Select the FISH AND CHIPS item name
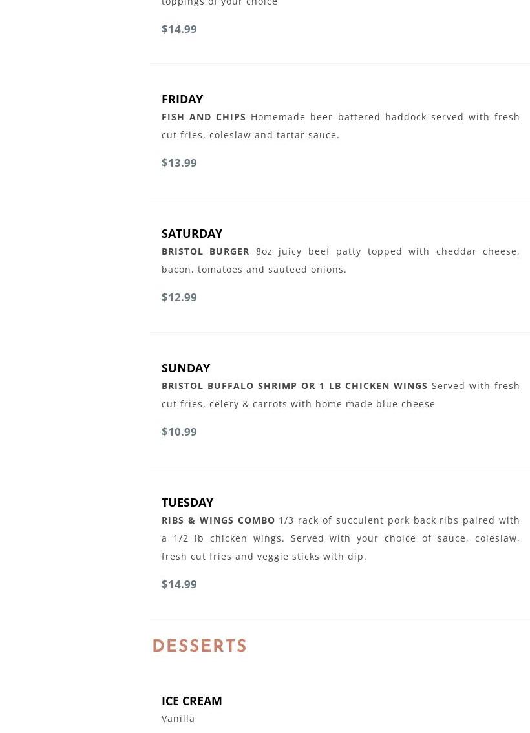Image resolution: width=530 pixels, height=733 pixels. click(204, 117)
